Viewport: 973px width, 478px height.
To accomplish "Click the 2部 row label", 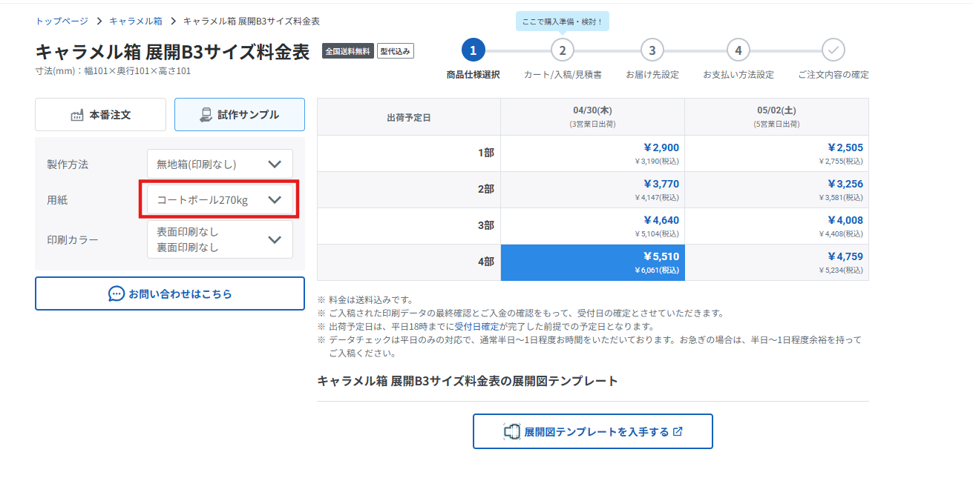I will (x=485, y=190).
